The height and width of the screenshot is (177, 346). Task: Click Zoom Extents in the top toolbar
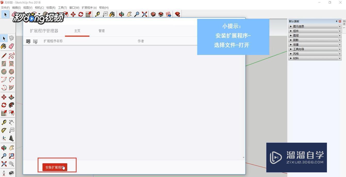(144, 14)
